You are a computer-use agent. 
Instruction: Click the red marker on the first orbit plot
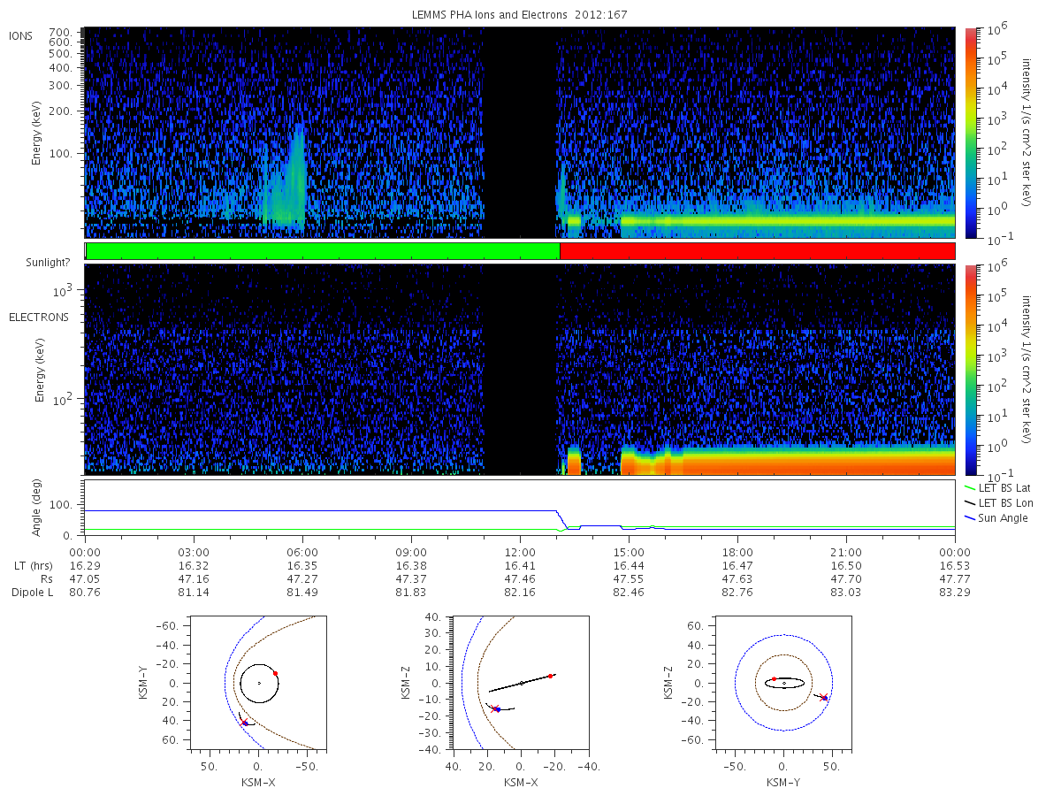tap(275, 673)
